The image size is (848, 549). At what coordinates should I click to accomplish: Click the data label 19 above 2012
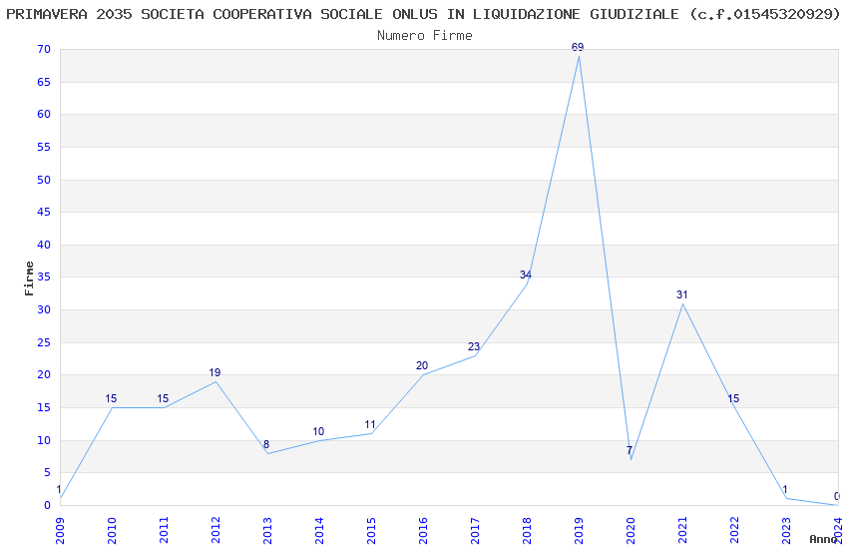pos(214,372)
